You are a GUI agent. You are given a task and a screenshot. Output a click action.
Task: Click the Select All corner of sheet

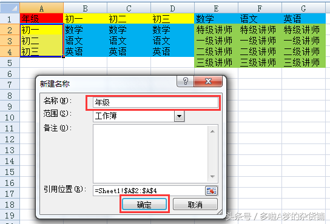click(10, 8)
